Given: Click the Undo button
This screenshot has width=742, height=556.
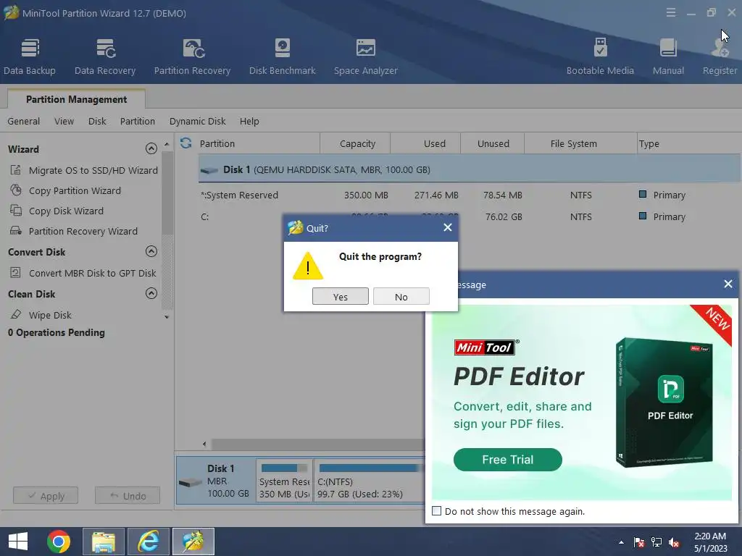Looking at the screenshot, I should pyautogui.click(x=128, y=495).
